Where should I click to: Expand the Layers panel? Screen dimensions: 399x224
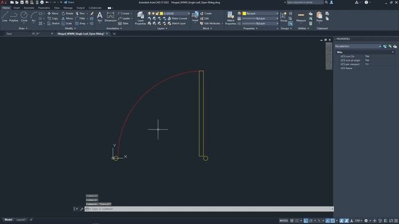(x=162, y=29)
